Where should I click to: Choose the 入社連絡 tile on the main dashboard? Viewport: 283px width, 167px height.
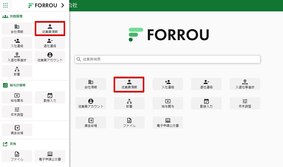168,84
